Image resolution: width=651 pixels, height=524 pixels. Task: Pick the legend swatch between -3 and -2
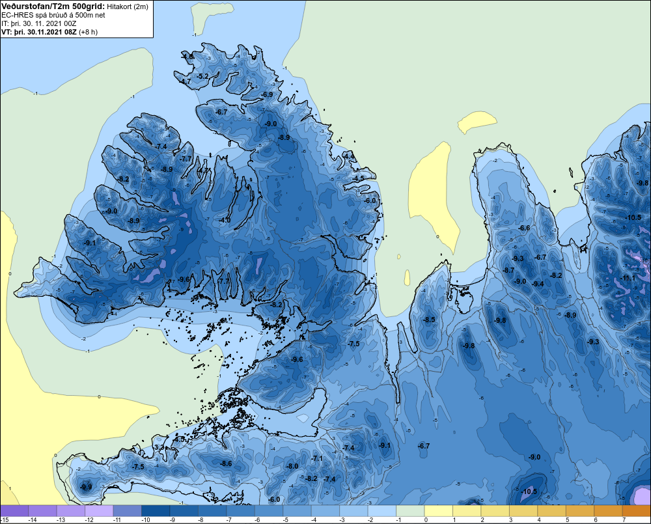[x=353, y=511]
